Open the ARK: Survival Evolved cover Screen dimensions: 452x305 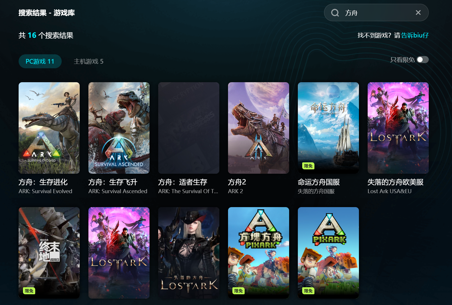(x=49, y=128)
